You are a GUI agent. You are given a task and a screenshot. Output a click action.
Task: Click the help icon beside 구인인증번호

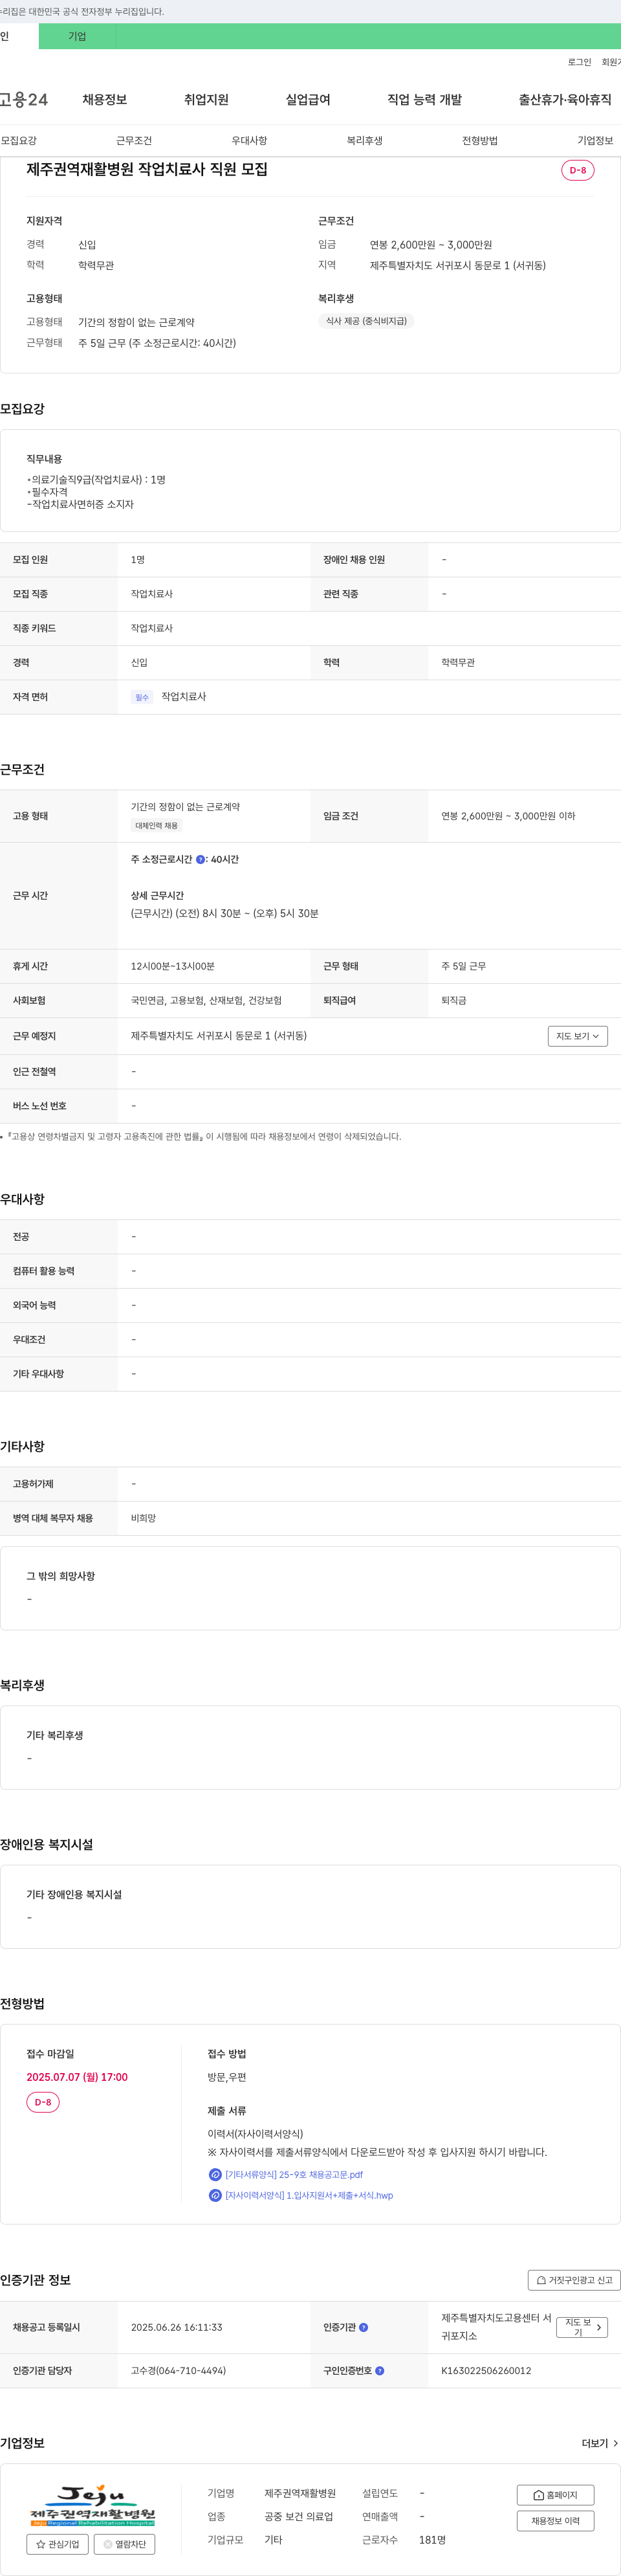(x=380, y=2370)
